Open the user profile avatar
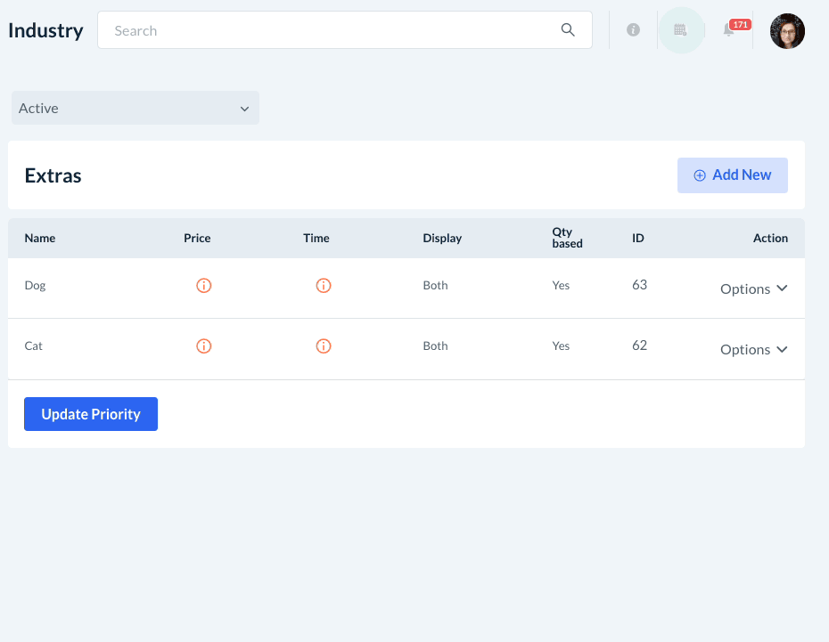The width and height of the screenshot is (829, 642). click(x=787, y=31)
